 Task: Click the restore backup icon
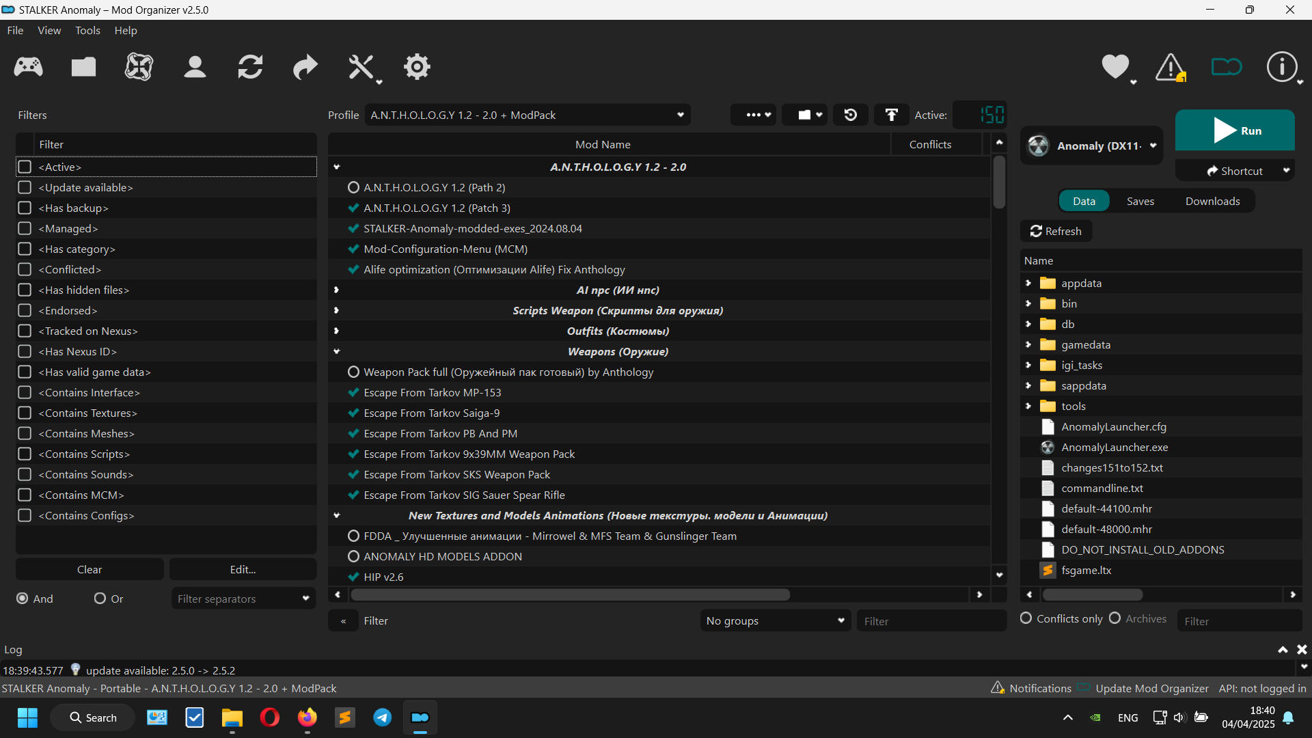click(x=851, y=115)
